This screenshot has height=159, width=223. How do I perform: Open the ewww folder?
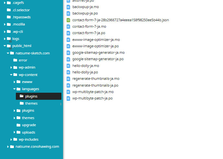click(x=25, y=82)
